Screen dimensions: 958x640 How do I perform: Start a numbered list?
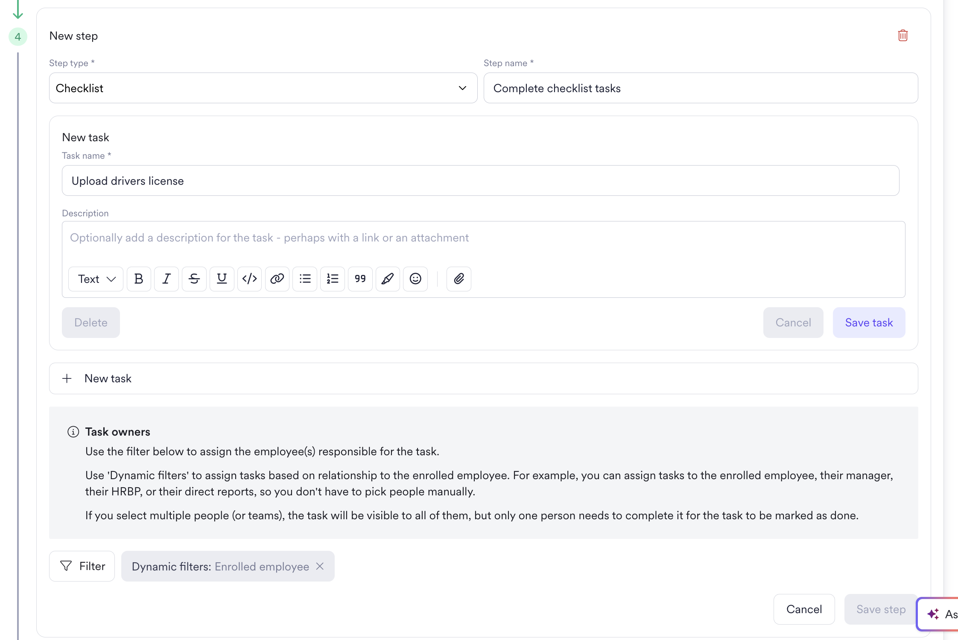(333, 279)
